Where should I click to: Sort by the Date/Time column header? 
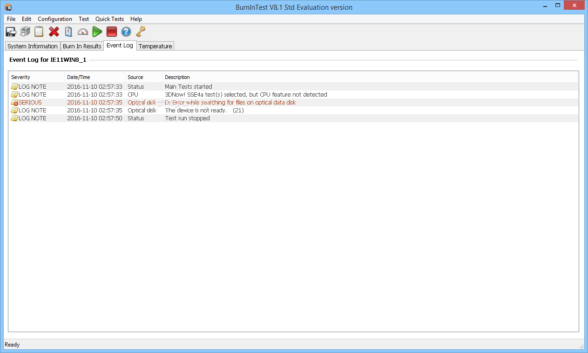(95, 77)
